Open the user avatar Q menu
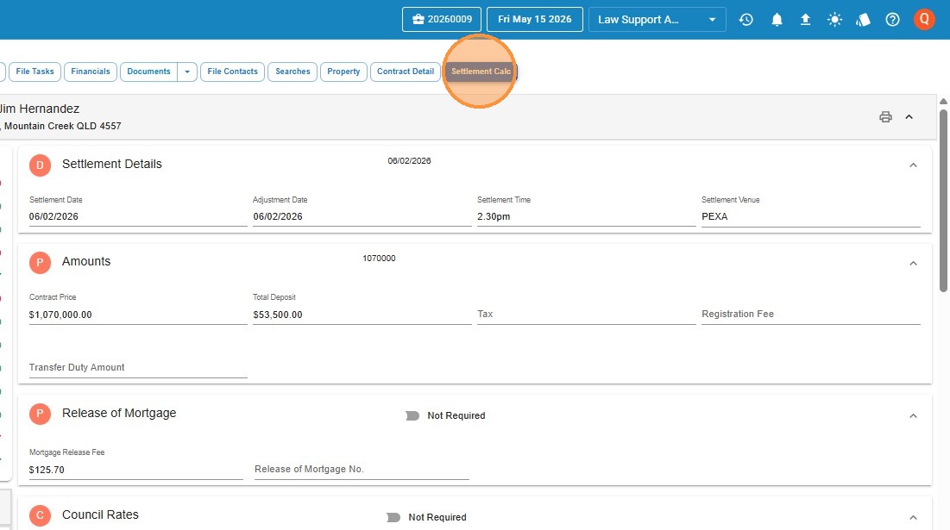Screen dimensions: 950x530 tap(924, 19)
